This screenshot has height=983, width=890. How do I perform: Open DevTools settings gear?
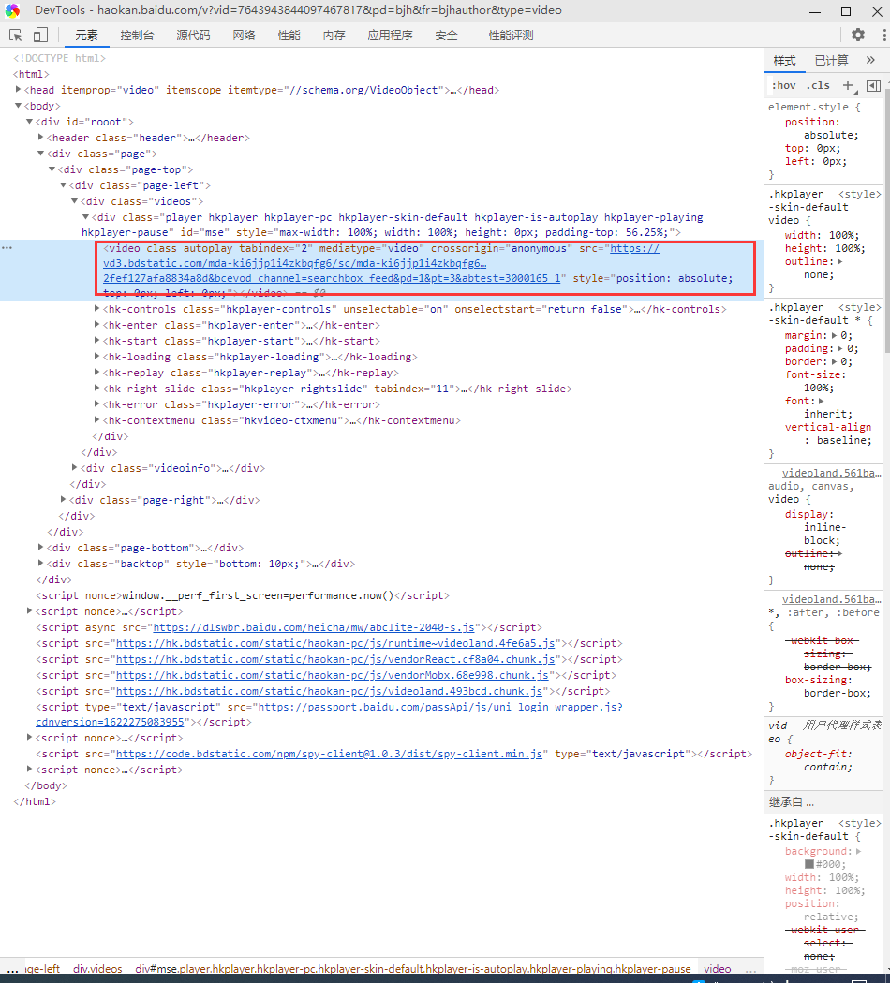tap(858, 36)
